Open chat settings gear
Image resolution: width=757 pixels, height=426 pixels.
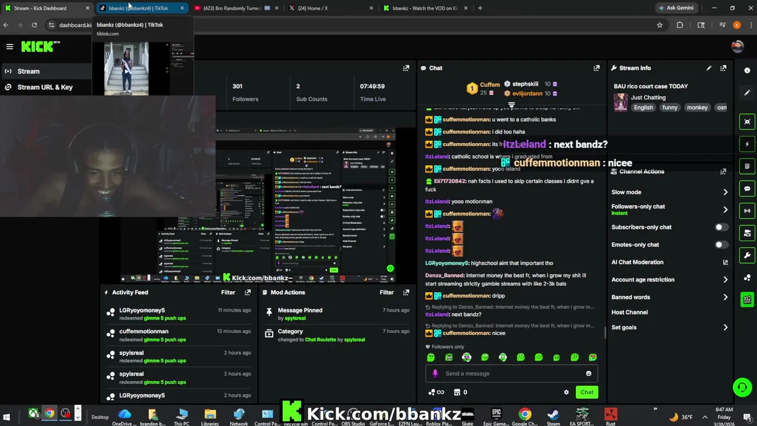(x=566, y=392)
